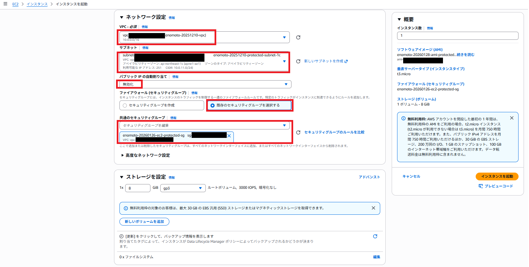The height and width of the screenshot is (267, 529).
Task: Go to EC2 in the breadcrumb
Action: [x=16, y=4]
